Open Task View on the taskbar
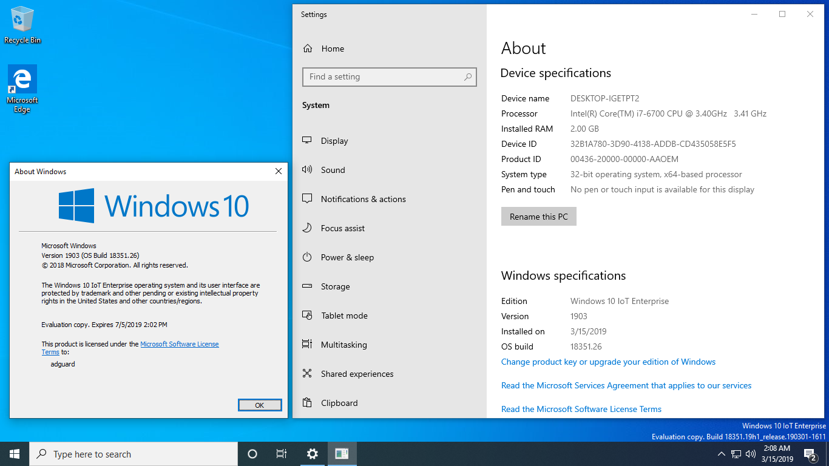Viewport: 829px width, 466px height. pyautogui.click(x=282, y=454)
